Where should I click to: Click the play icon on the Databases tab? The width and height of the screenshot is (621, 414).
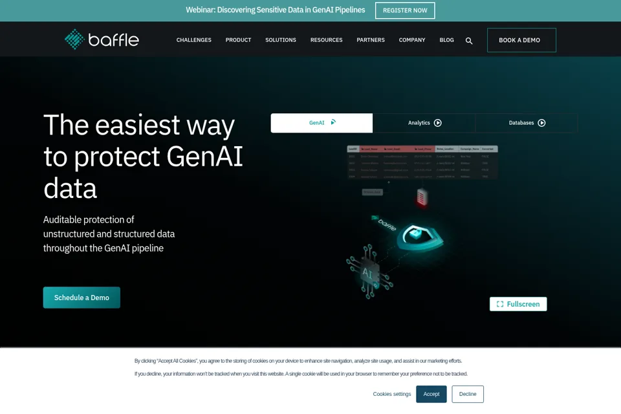[542, 123]
